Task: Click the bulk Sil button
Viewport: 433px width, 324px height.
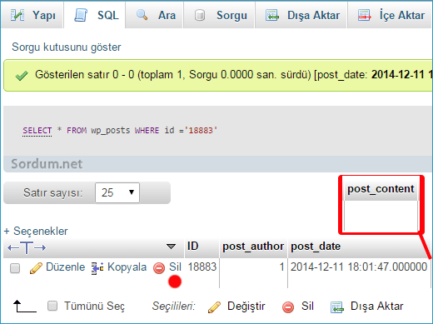Action: point(307,306)
